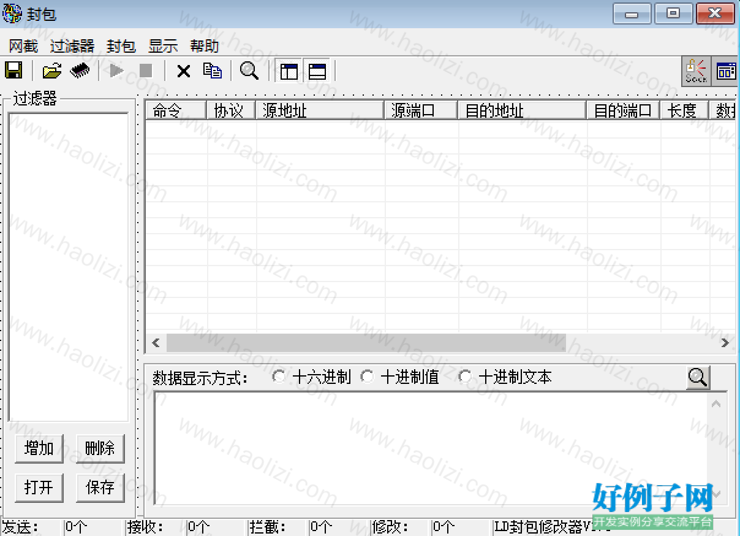Viewport: 740px width, 536px height.
Task: Click the 打开 button
Action: coord(39,488)
